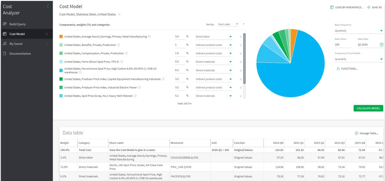The image size is (385, 181).
Task: Delete the Spot Price Scrap component
Action: [x=241, y=96]
